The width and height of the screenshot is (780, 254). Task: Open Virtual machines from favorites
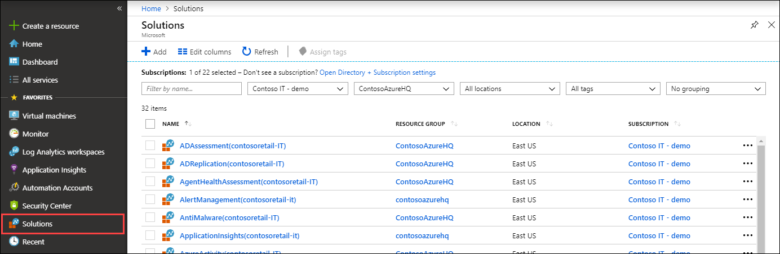[x=48, y=116]
